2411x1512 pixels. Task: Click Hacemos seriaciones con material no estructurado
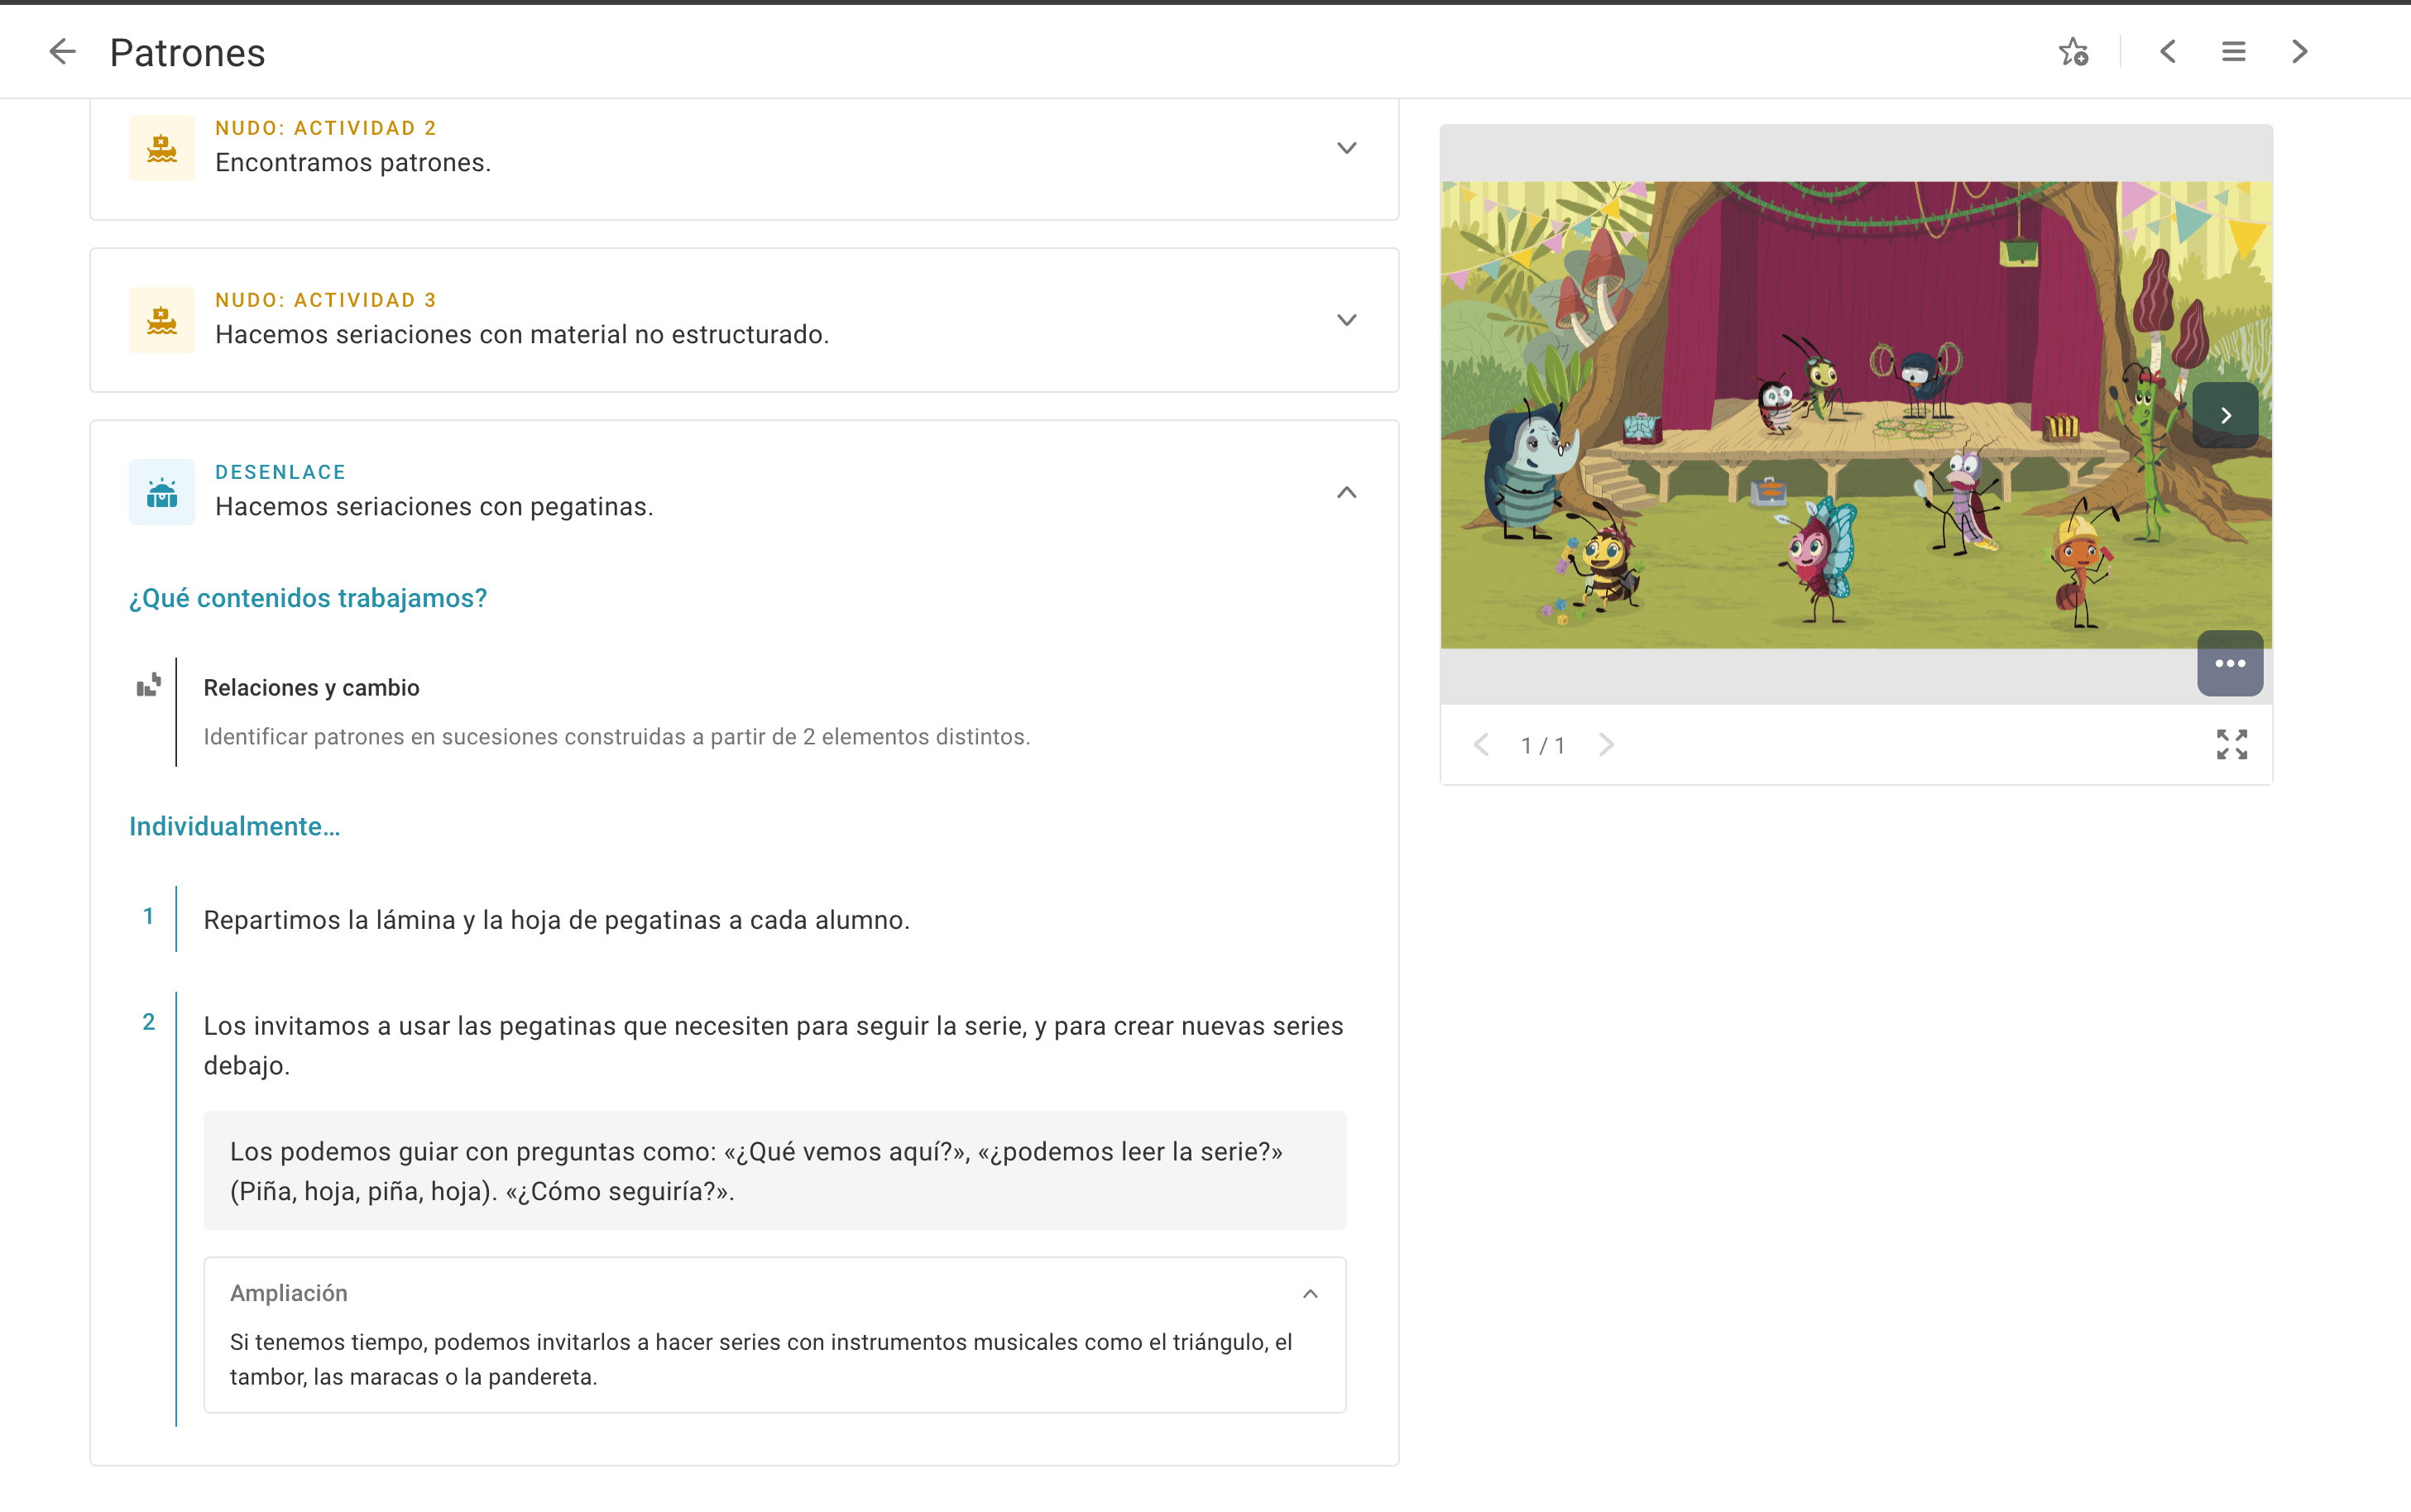pyautogui.click(x=522, y=334)
